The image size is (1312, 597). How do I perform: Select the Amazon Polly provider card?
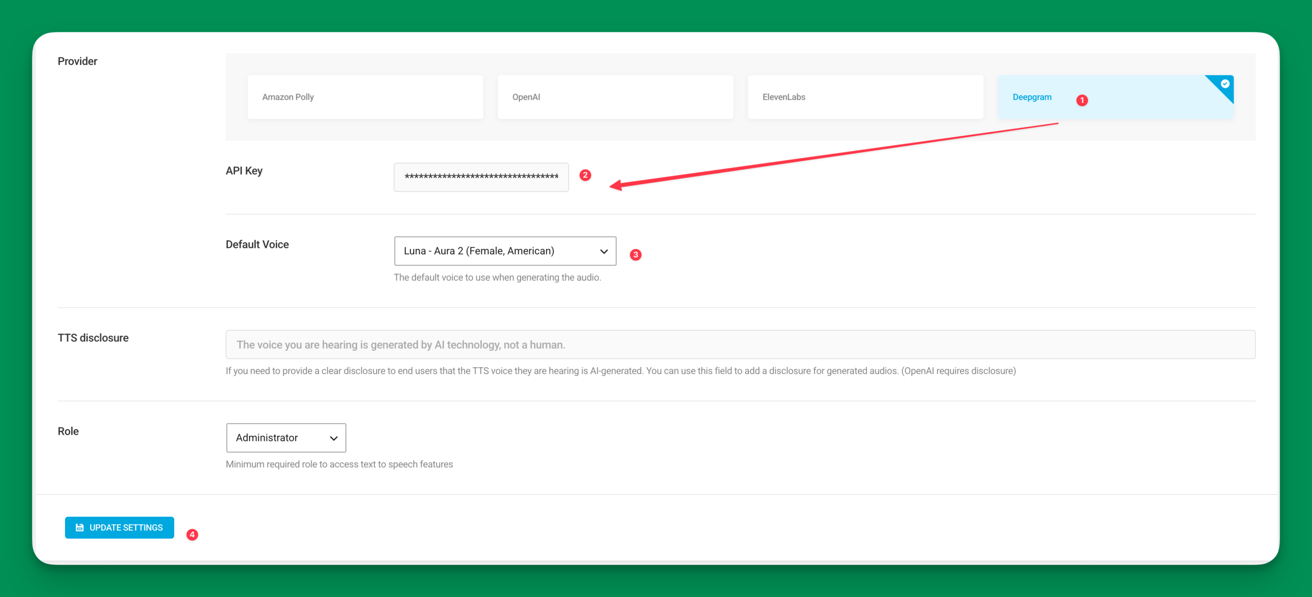click(x=365, y=97)
